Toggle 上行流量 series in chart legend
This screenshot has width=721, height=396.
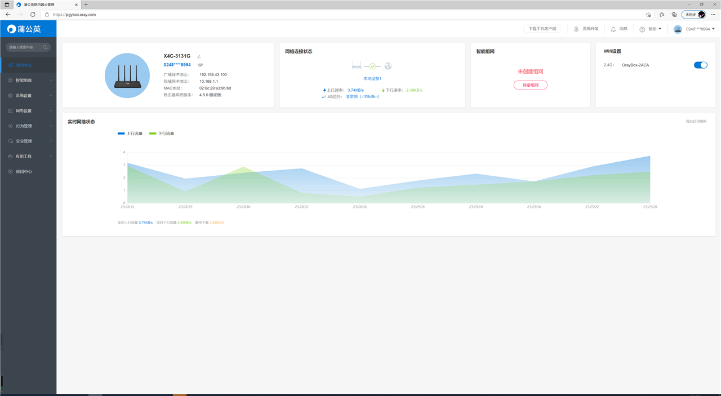[x=130, y=134]
